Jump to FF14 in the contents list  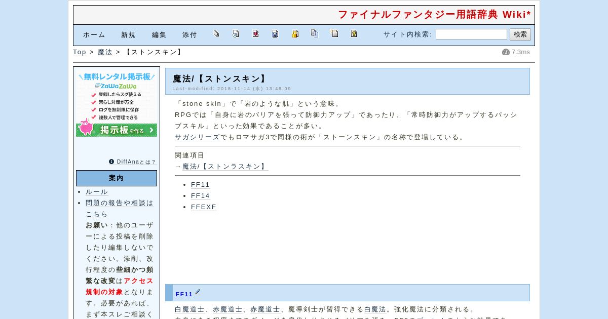click(x=200, y=196)
